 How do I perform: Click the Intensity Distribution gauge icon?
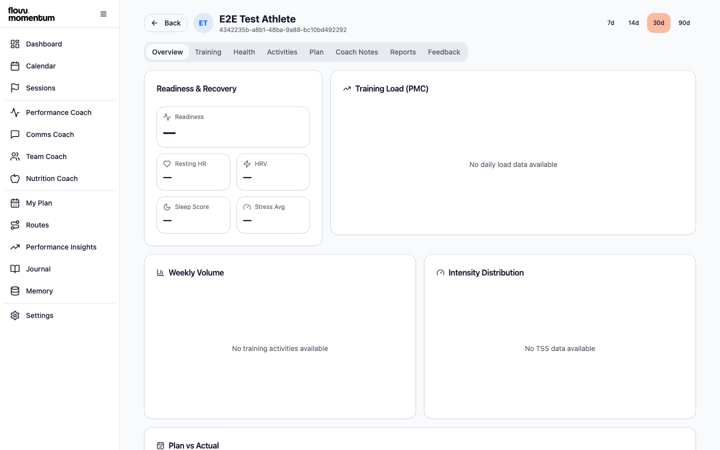(x=440, y=272)
